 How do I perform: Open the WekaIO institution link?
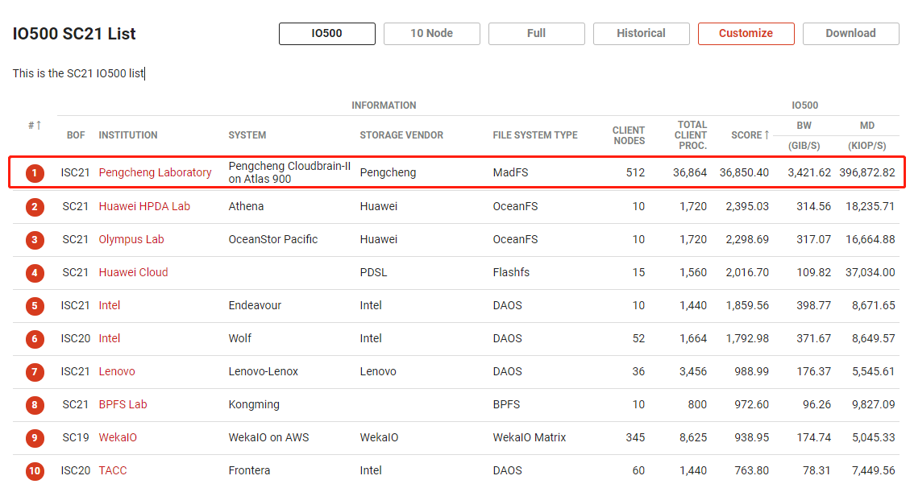(118, 437)
